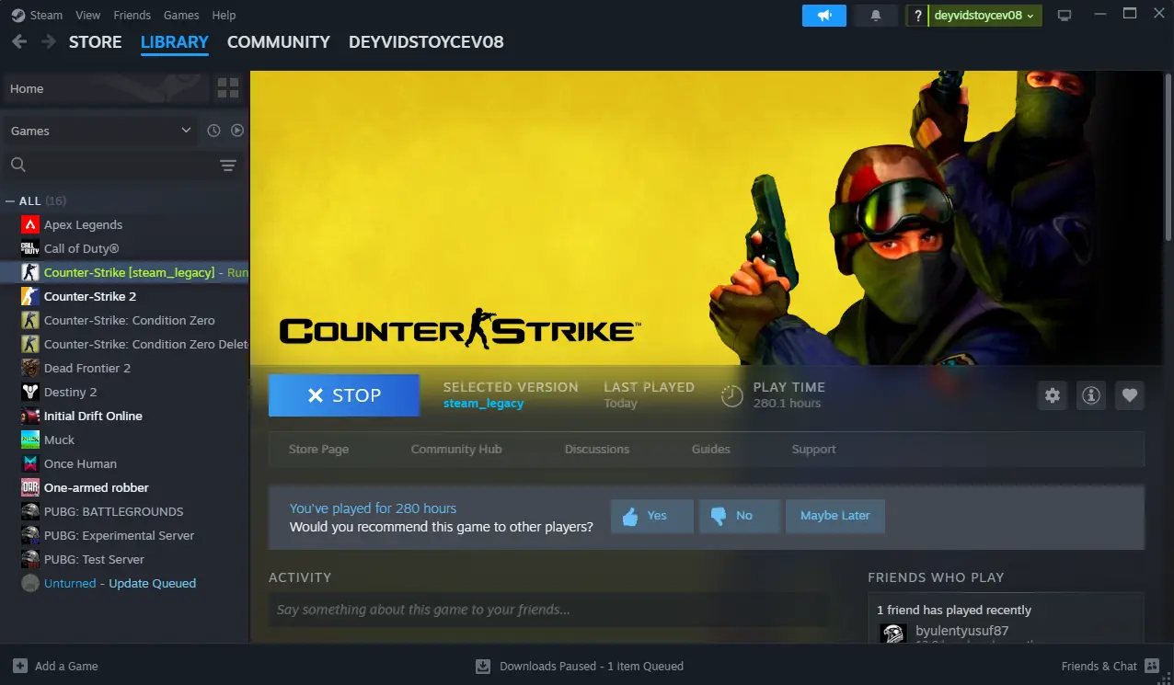Open the DEYVIDSTOYCEV08 profile tab

coord(426,42)
